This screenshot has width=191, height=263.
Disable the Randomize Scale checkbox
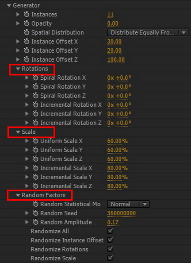coord(110,258)
